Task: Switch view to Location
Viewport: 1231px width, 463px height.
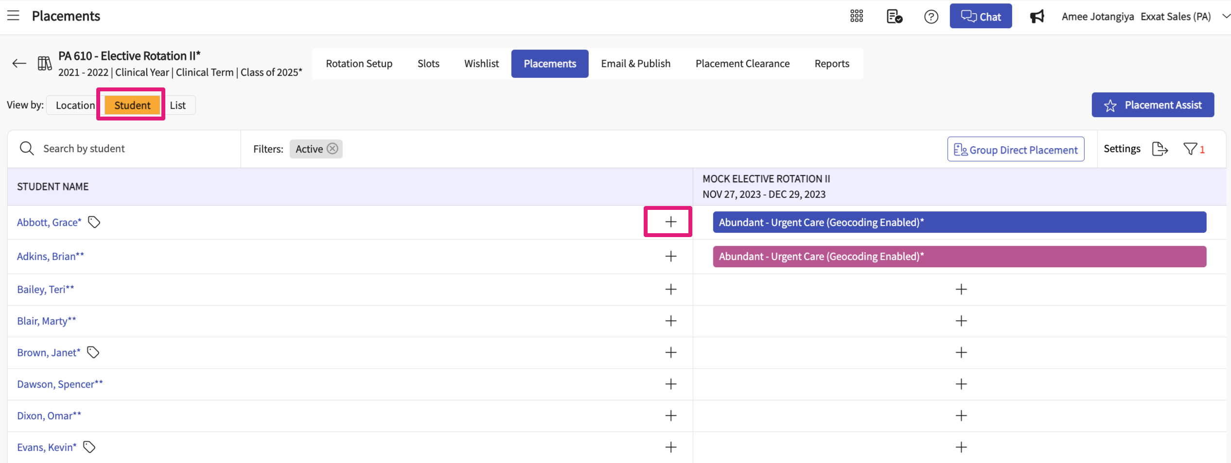Action: (x=75, y=105)
